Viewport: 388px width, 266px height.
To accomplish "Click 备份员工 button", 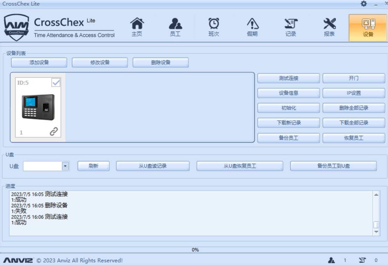I will click(289, 138).
